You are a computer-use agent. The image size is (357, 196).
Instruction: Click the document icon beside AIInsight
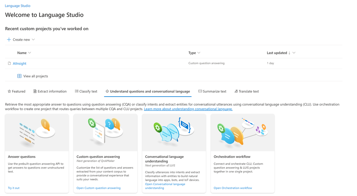[x=9, y=63]
